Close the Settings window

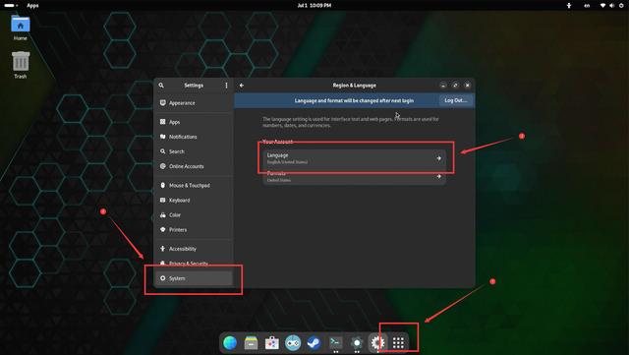[468, 86]
